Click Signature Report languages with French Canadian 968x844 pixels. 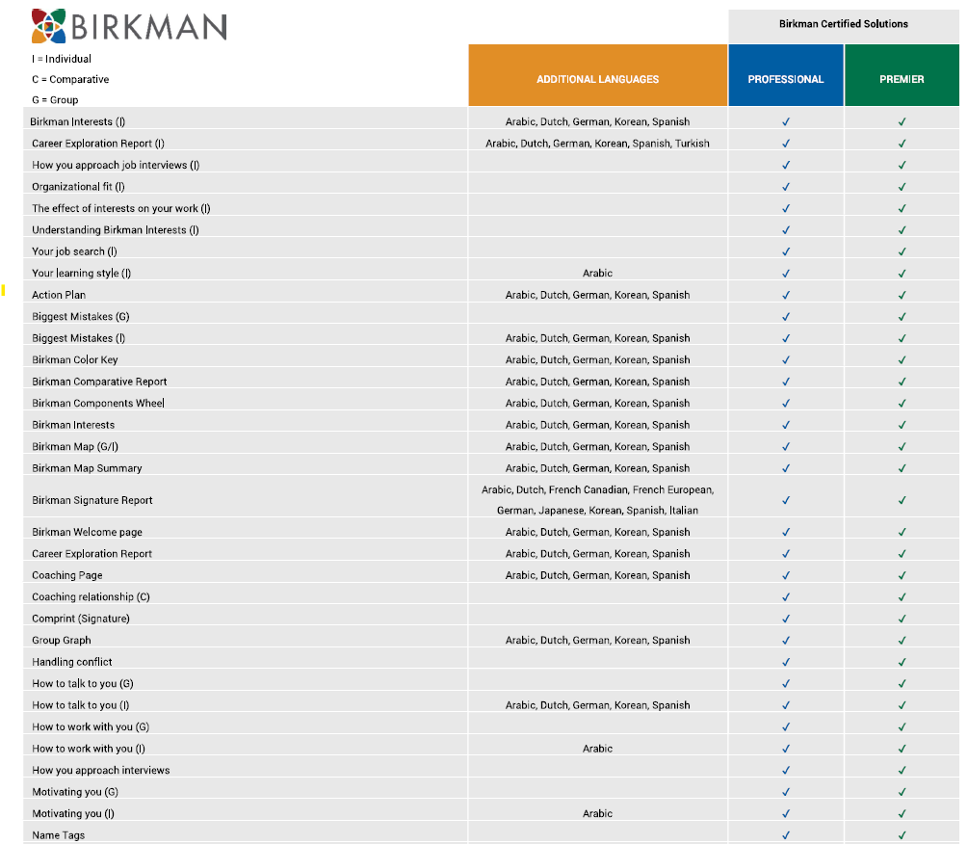pos(597,500)
